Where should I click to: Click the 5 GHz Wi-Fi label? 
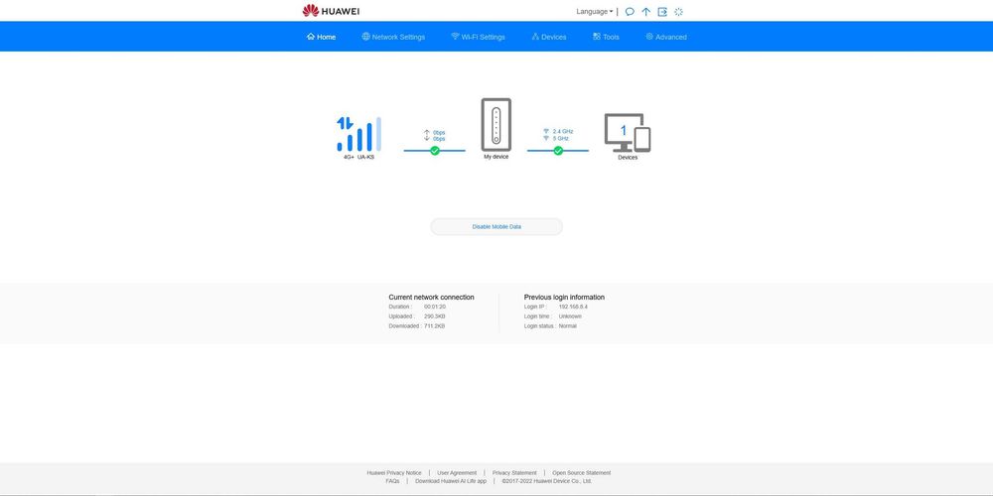click(x=560, y=139)
